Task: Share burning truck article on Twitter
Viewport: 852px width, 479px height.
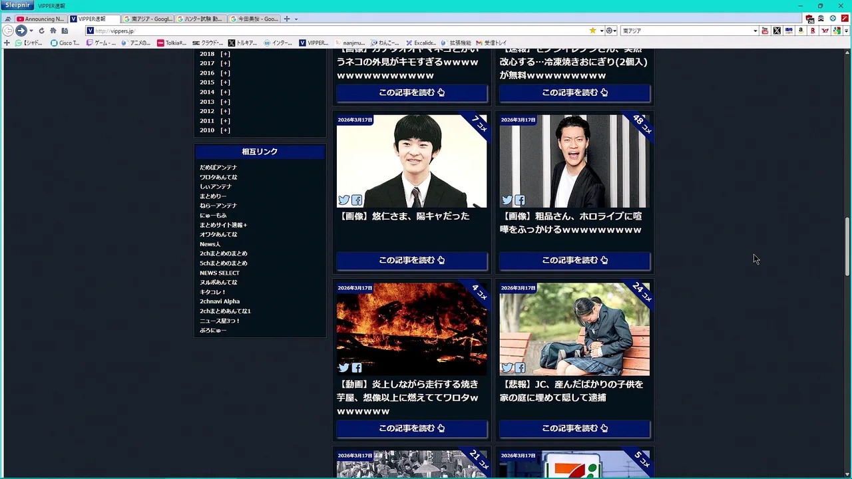Action: pyautogui.click(x=343, y=368)
